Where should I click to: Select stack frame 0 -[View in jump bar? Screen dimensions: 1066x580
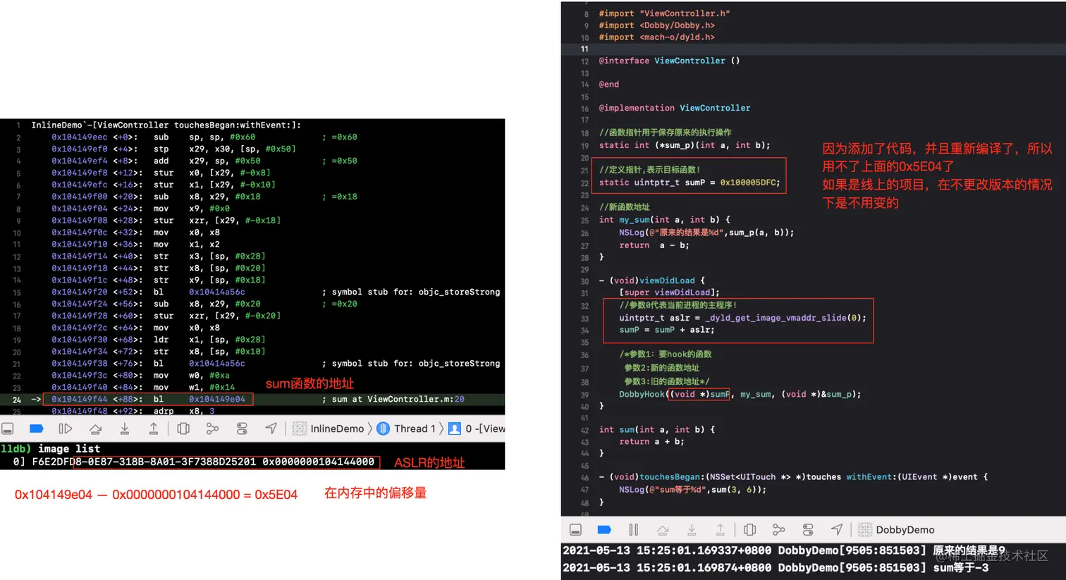click(x=485, y=428)
